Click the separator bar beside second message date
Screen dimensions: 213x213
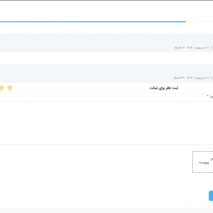[211, 78]
